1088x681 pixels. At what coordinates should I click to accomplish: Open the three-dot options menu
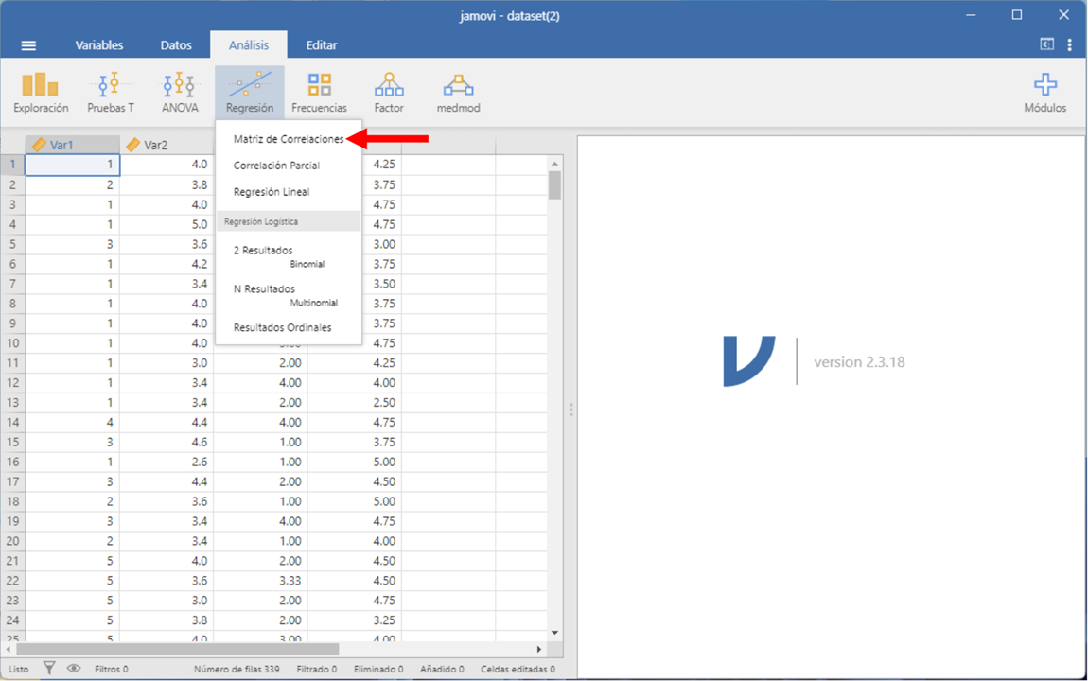point(1070,44)
